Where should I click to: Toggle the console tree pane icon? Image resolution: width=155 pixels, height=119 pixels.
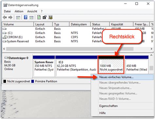[18, 18]
